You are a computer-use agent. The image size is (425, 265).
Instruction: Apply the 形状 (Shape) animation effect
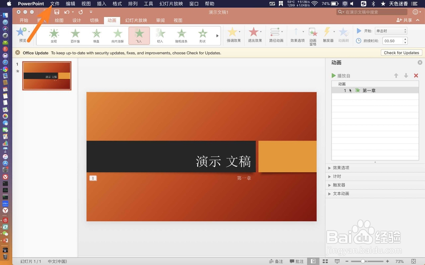(202, 36)
